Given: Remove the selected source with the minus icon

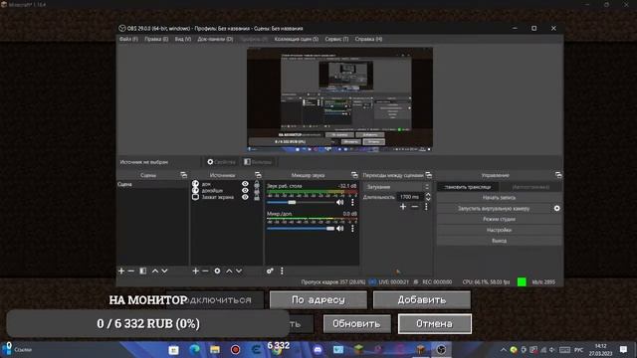Looking at the screenshot, I should 205,270.
